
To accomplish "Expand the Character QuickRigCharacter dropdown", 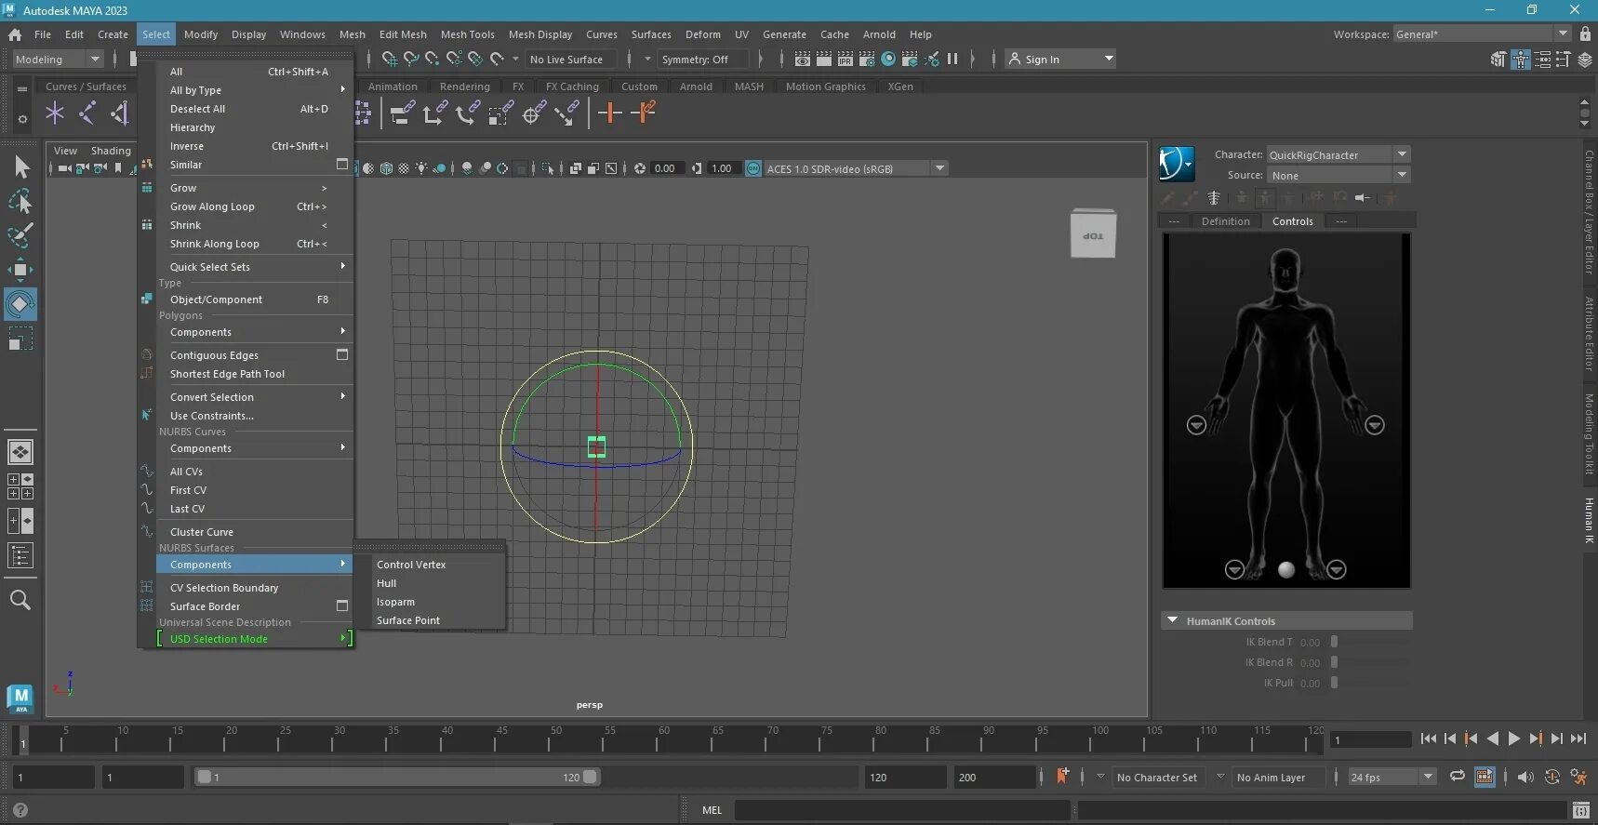I will 1402,154.
